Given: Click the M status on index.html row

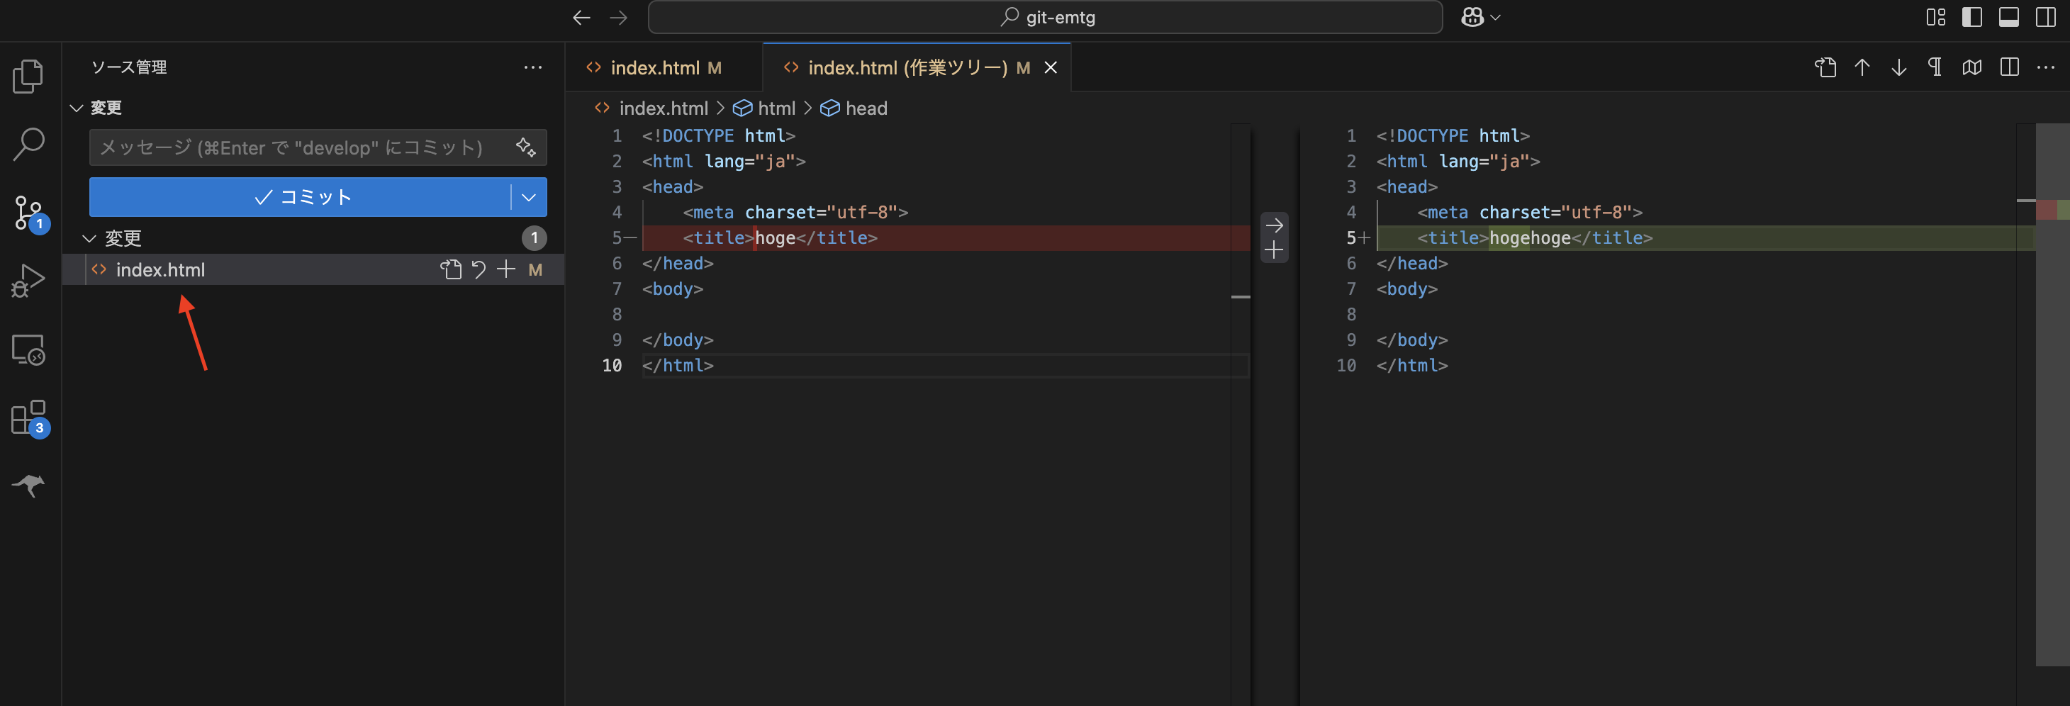Looking at the screenshot, I should 535,270.
